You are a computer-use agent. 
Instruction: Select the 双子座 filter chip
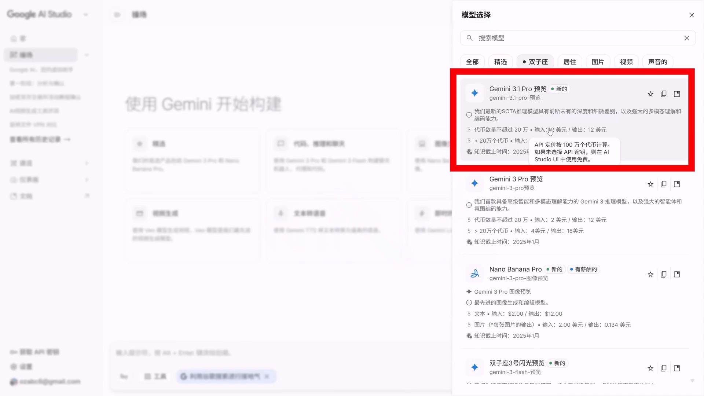point(535,62)
